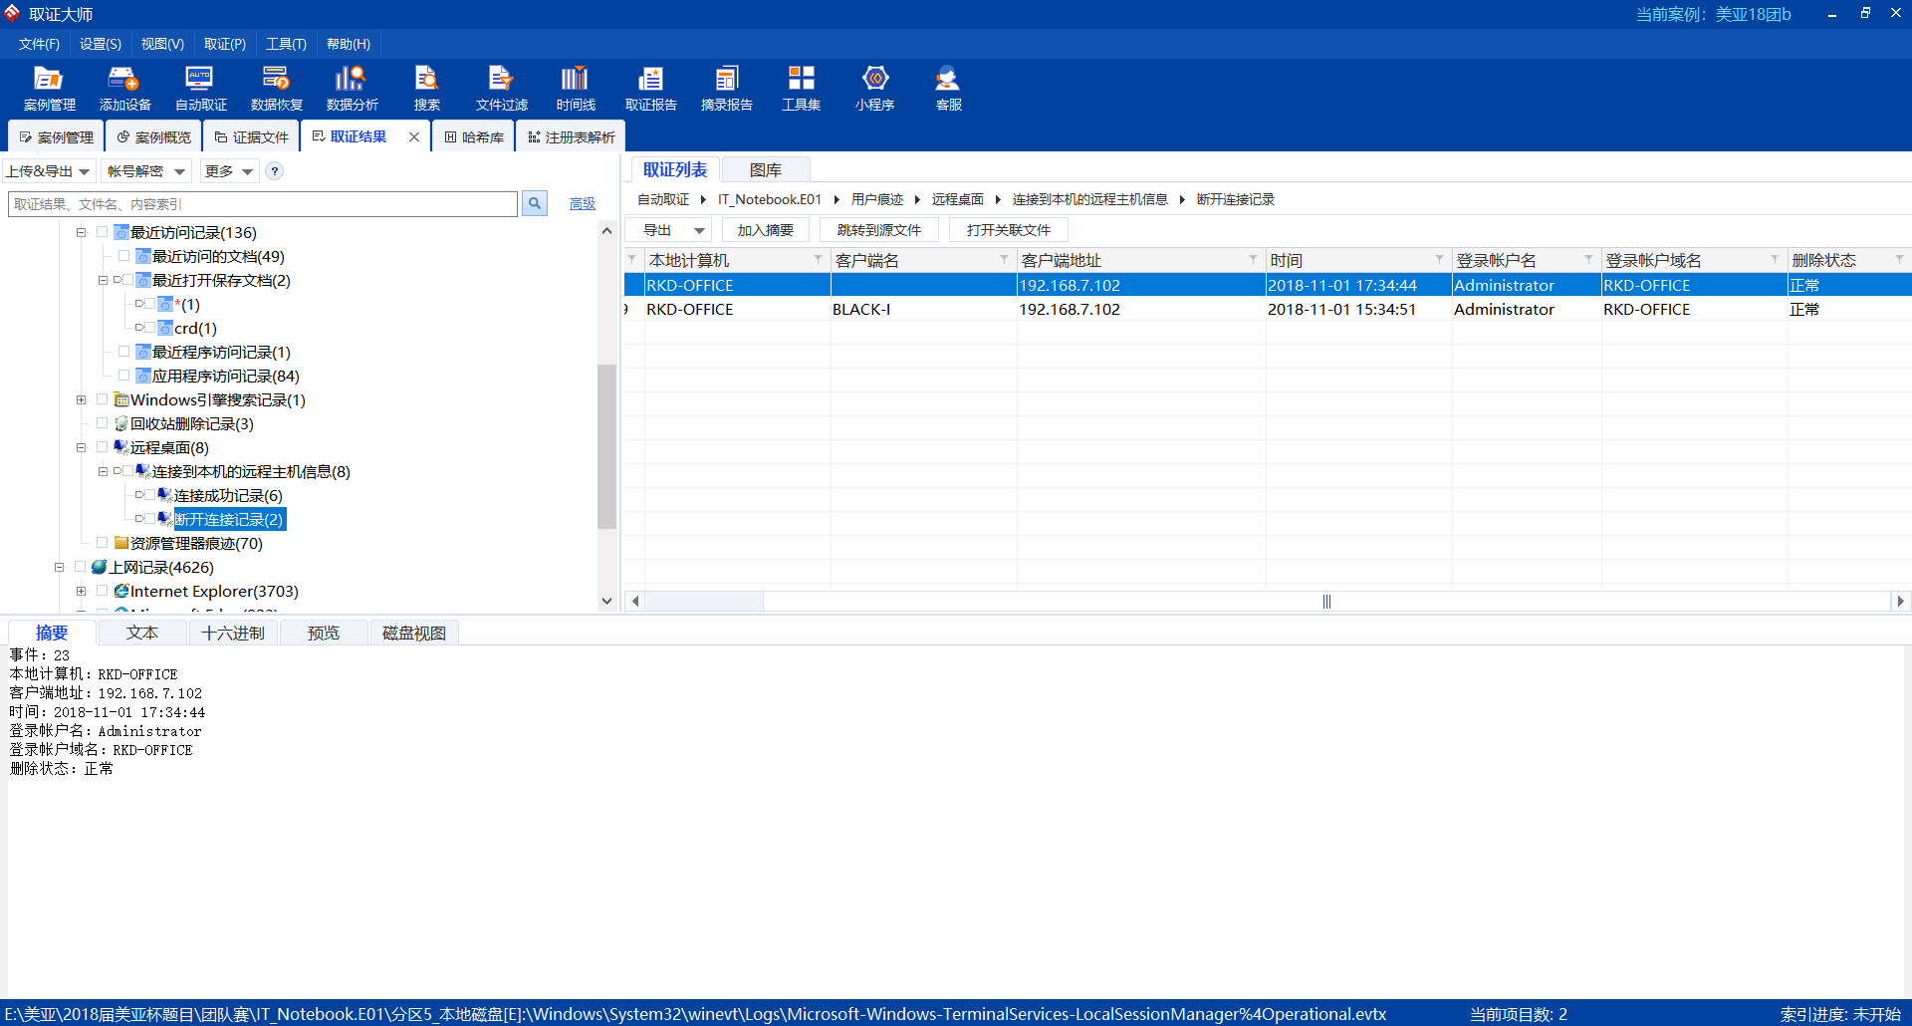Open 工具集 icon

point(801,89)
